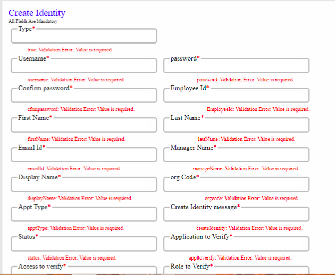Click the apptType validation error
This screenshot has width=335, height=275.
pos(76,228)
